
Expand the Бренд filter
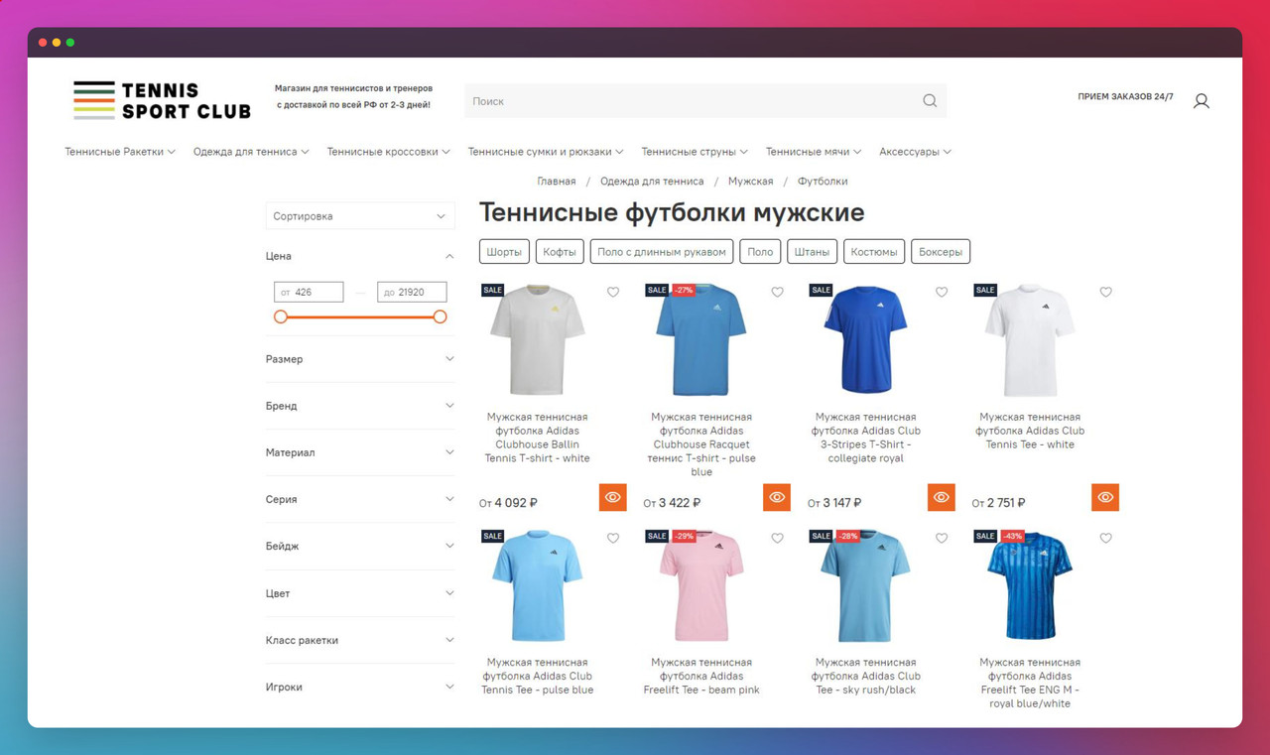point(360,406)
